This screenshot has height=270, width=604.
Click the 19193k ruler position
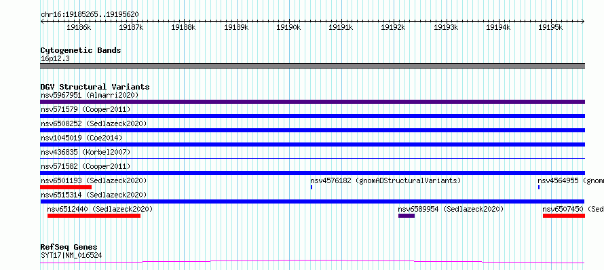click(446, 27)
